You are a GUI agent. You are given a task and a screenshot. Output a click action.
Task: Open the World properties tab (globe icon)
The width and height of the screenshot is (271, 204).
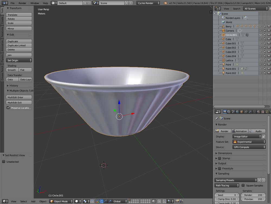(237, 112)
